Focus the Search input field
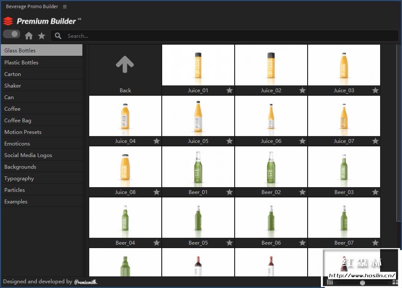 (x=224, y=36)
